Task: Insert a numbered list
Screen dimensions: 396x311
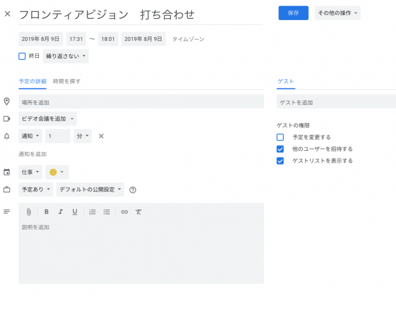Action: pyautogui.click(x=92, y=212)
